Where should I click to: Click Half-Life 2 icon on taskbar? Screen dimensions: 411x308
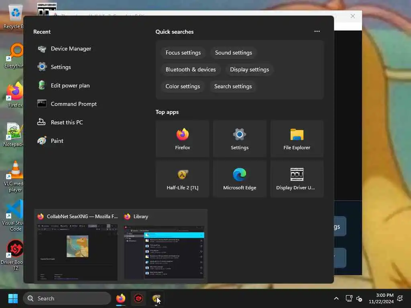(x=156, y=298)
